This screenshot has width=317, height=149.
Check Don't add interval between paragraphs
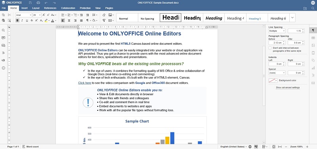click(x=270, y=48)
